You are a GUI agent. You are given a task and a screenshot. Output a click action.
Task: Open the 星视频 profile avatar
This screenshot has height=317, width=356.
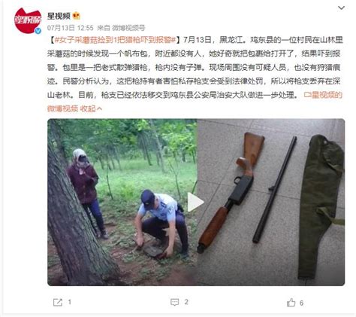point(28,21)
